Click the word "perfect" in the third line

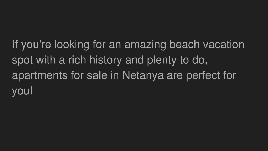pos(203,76)
